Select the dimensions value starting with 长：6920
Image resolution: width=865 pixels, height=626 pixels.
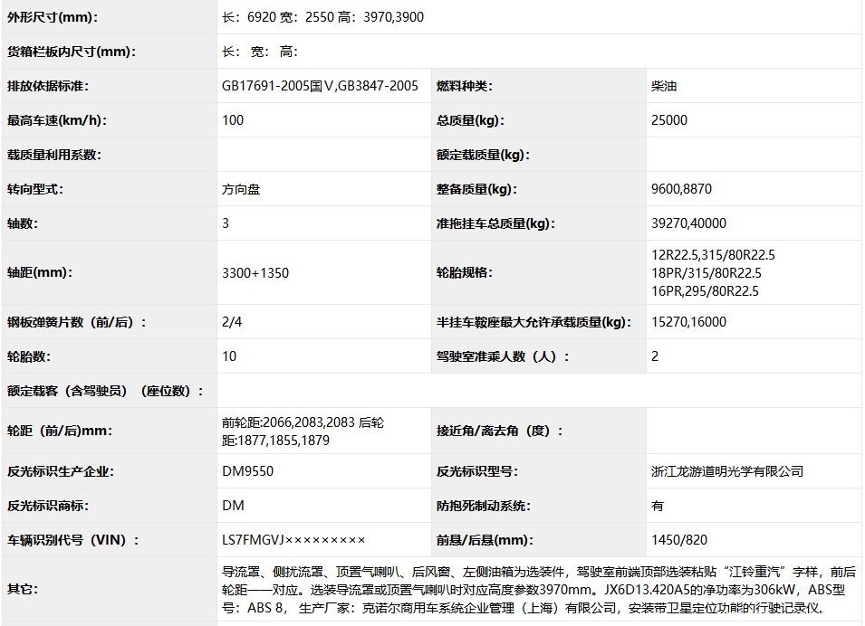pyautogui.click(x=322, y=17)
